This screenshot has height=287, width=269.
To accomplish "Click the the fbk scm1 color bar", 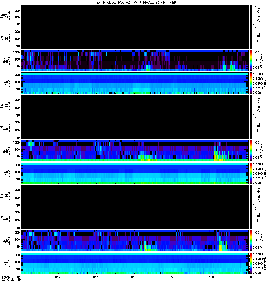I will [251, 263].
